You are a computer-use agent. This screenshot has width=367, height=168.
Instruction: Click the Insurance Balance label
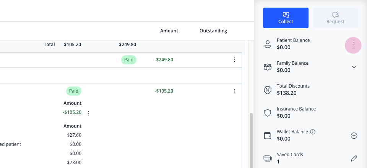coord(296,109)
